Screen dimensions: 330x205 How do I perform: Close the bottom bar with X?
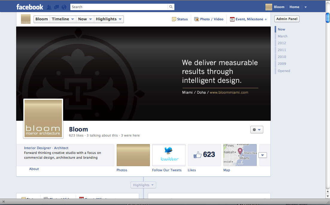[x=3, y=202]
